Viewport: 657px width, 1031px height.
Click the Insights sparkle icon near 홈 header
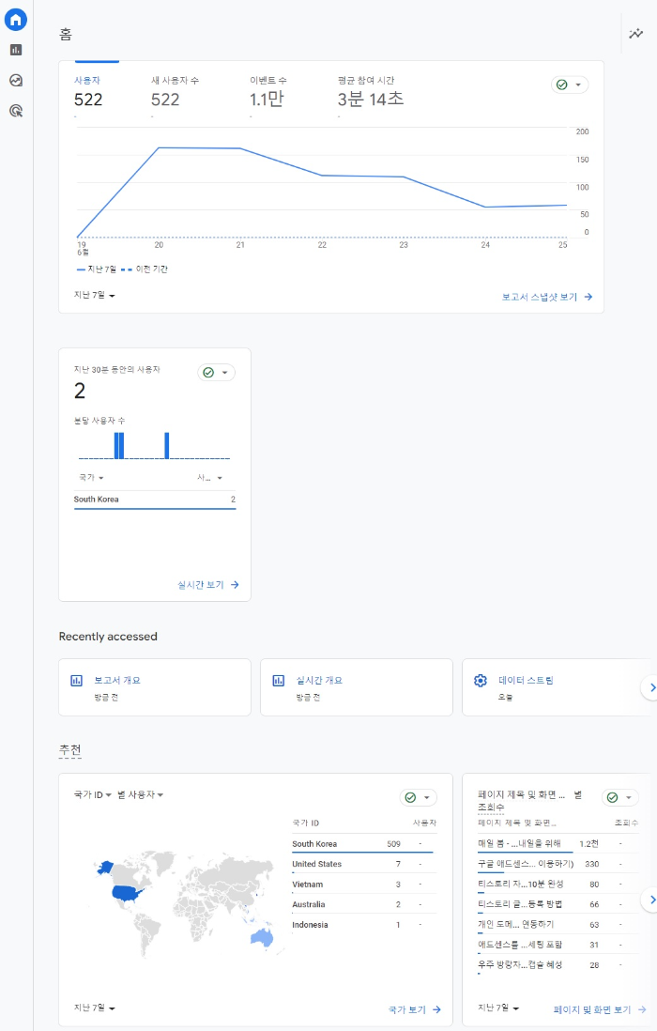pos(634,35)
